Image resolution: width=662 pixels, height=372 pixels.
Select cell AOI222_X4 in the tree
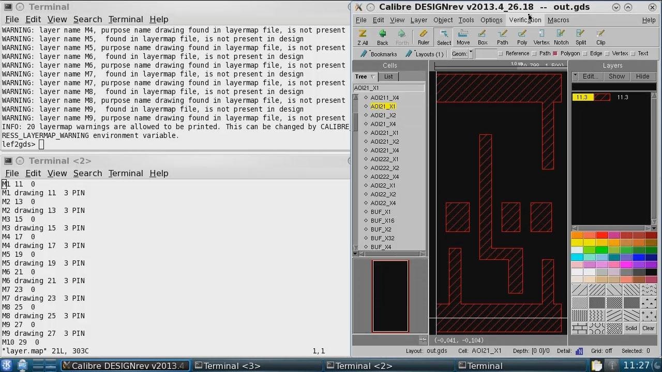click(384, 177)
